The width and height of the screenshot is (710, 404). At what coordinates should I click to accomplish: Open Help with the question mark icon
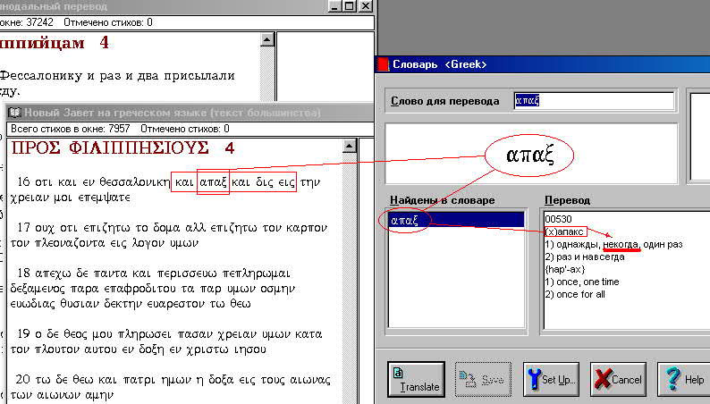point(684,380)
